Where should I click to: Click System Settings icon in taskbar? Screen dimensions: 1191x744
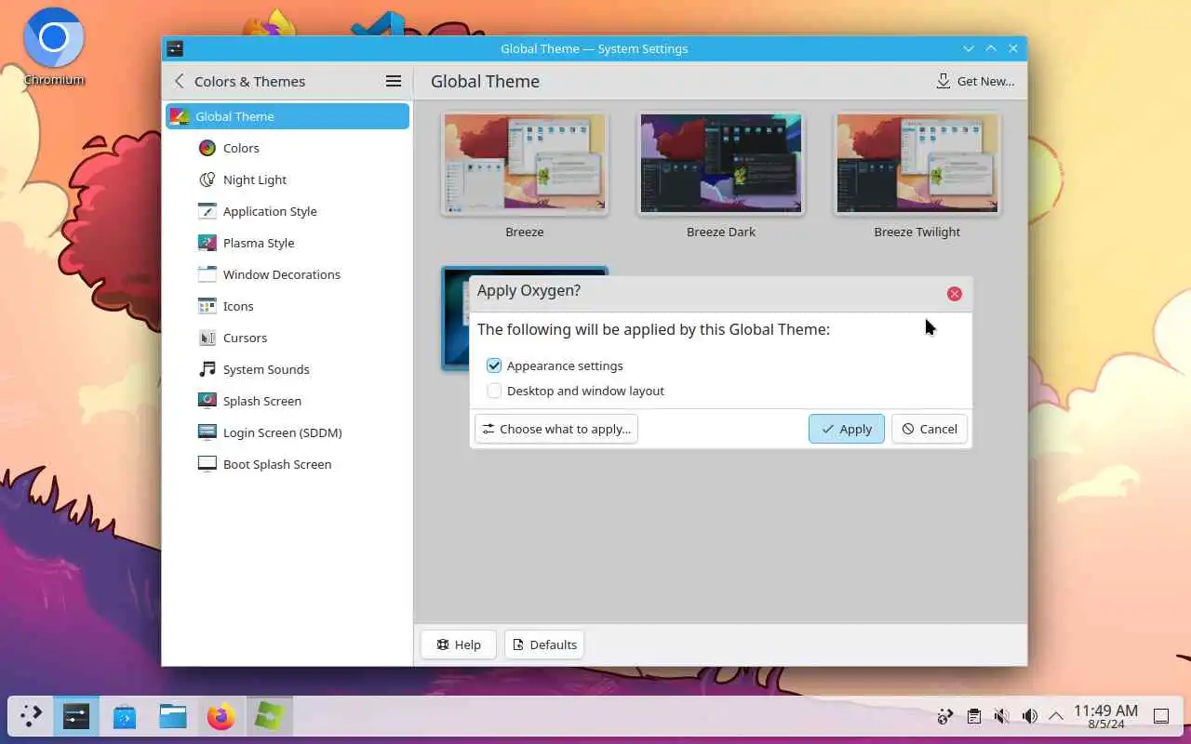76,716
